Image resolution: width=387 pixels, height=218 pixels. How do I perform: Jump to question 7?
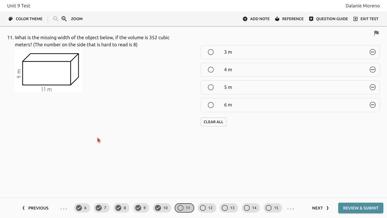click(101, 208)
